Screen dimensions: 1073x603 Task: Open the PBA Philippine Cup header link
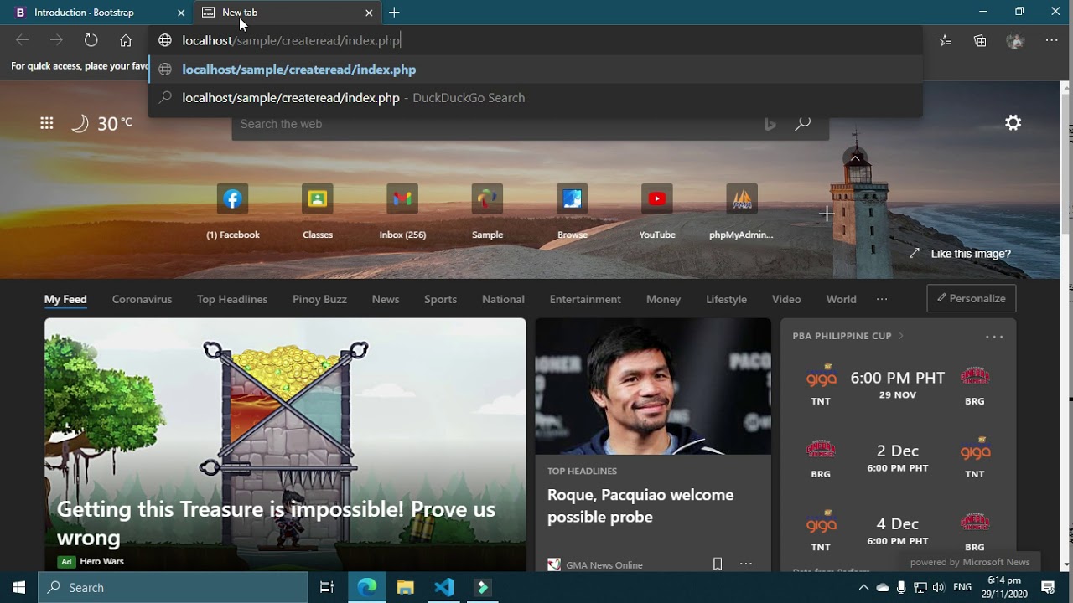pyautogui.click(x=848, y=336)
